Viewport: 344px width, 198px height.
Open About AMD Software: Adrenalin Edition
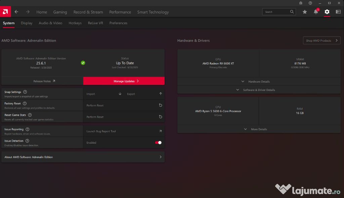point(83,157)
